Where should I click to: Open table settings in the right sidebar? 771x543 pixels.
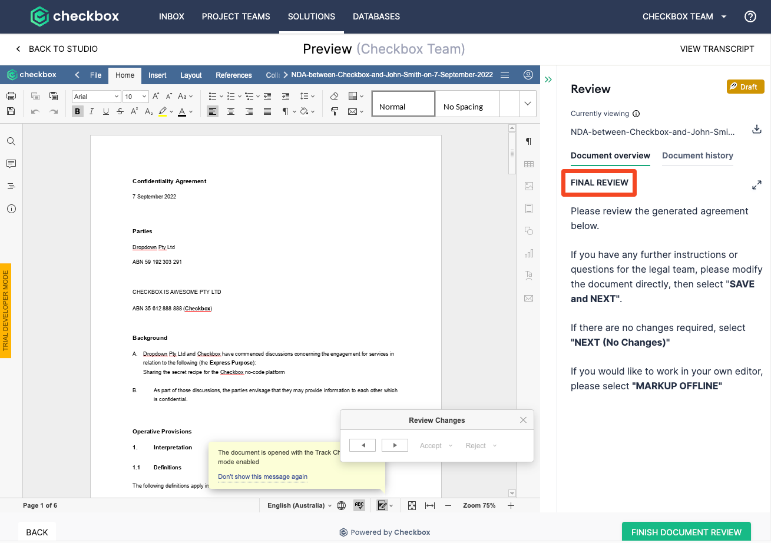tap(529, 164)
